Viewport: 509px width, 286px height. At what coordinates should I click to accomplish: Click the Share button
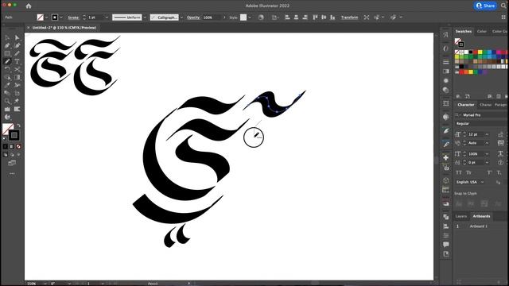pos(485,6)
